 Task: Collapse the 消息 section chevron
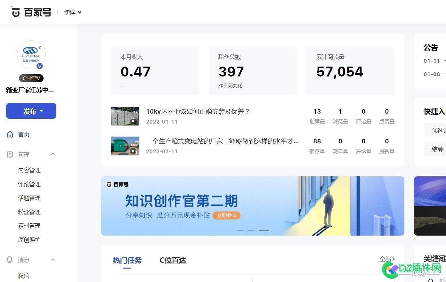coord(53,260)
